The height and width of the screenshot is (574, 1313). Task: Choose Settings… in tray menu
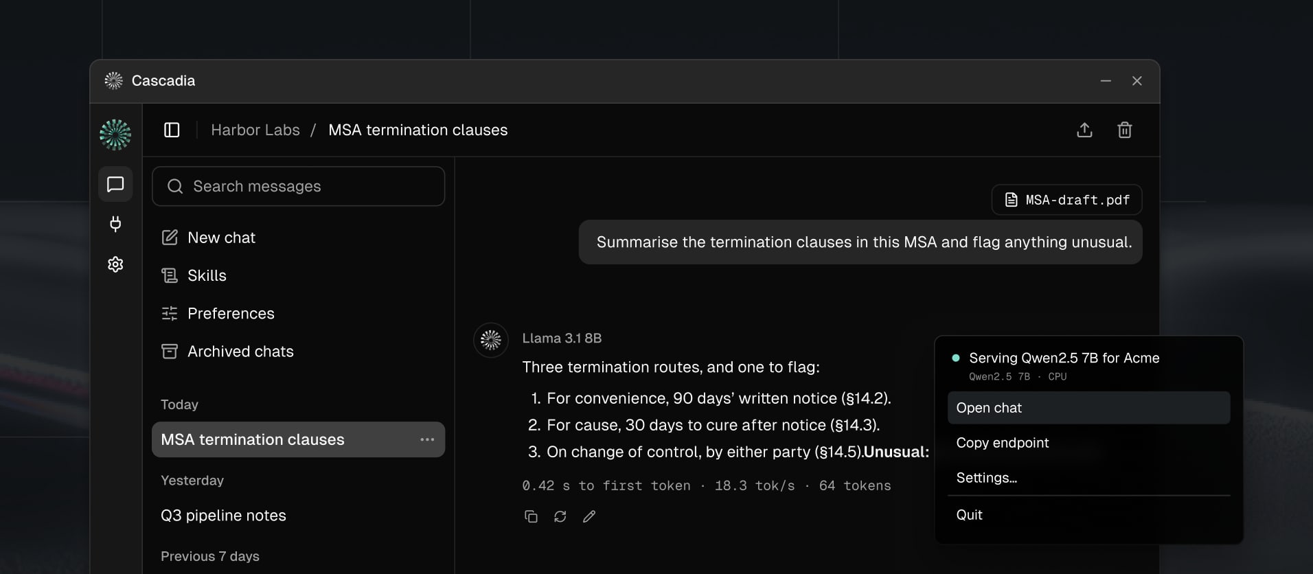click(1088, 478)
